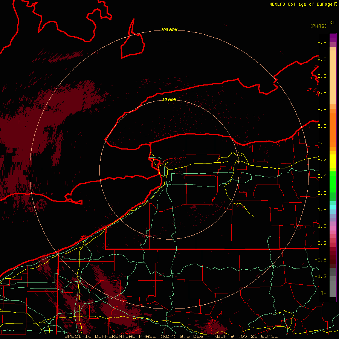
Task: Click the pink band of the color bar
Action: click(x=333, y=228)
